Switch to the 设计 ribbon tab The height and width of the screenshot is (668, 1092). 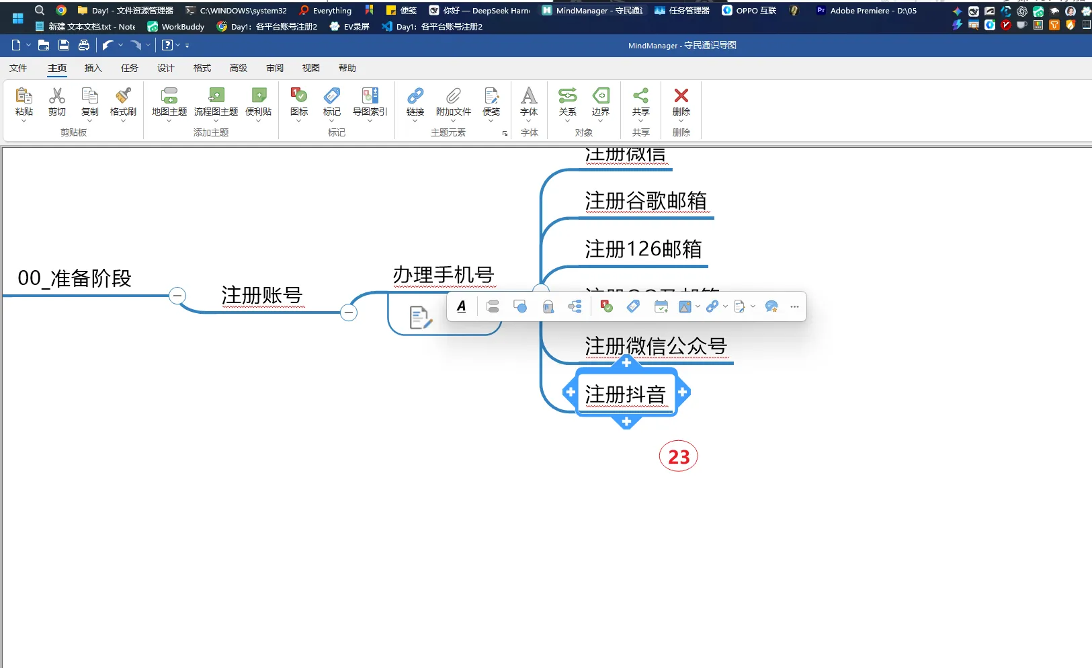[165, 68]
